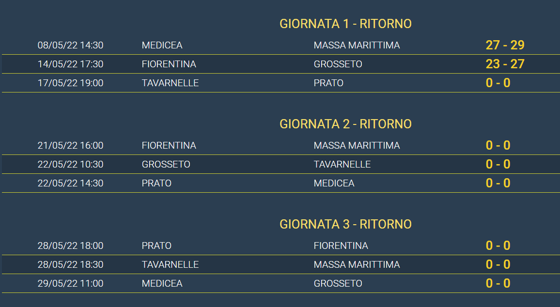Viewport: 560px width, 307px height.
Task: Click TAVARNELLE in the 28/05/22 18:30 row
Action: pos(171,265)
